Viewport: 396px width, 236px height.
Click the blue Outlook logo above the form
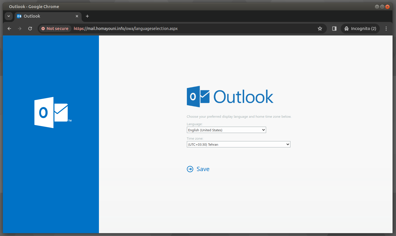pos(230,97)
